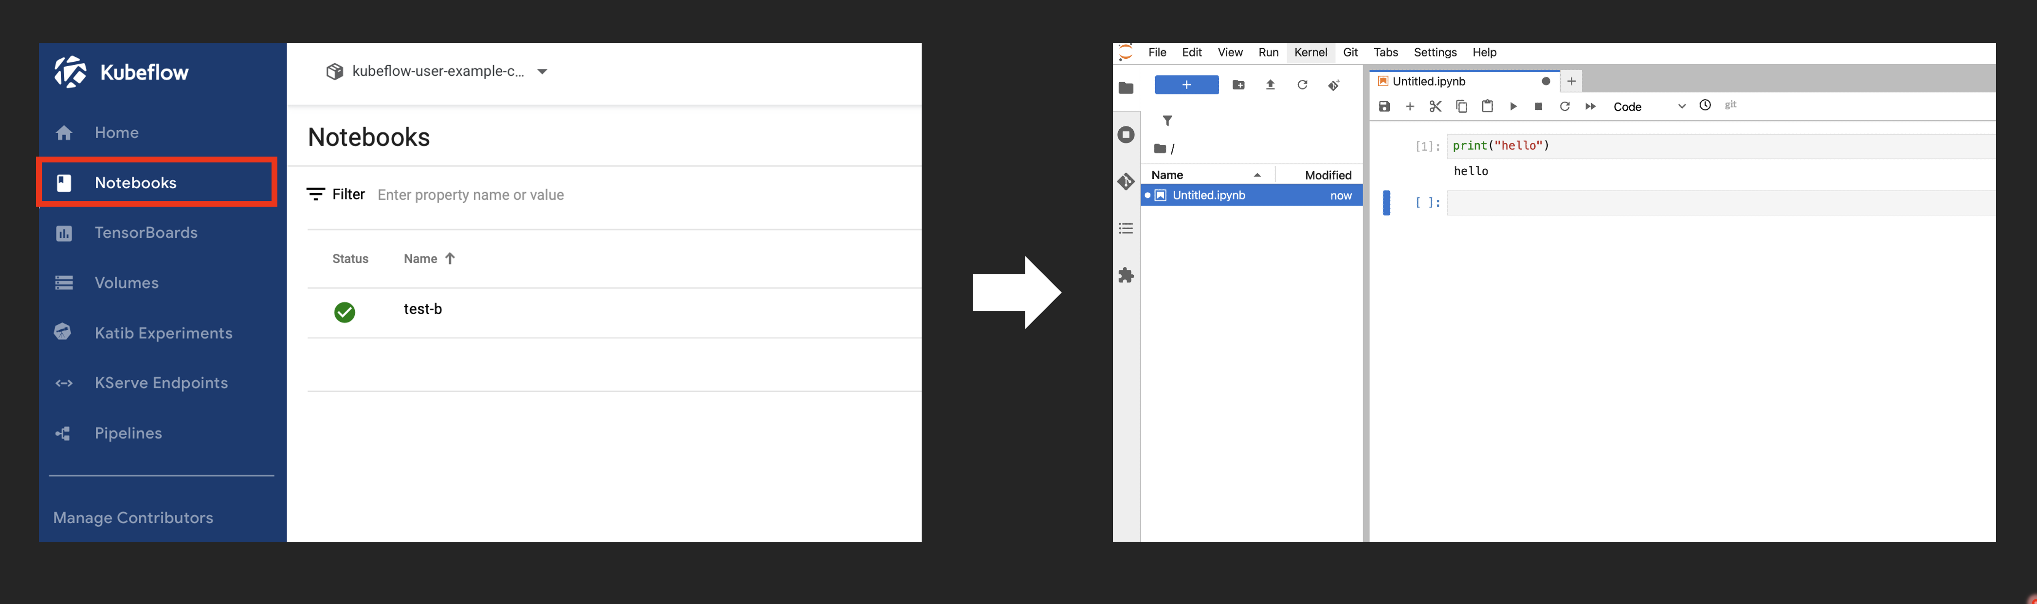Save the notebook with disk icon
Screen dimensions: 2037x604
[x=1384, y=107]
